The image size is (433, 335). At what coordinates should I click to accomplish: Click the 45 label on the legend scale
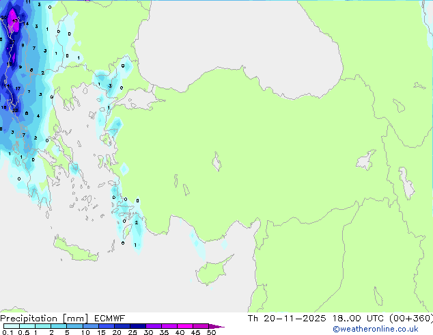(195, 332)
